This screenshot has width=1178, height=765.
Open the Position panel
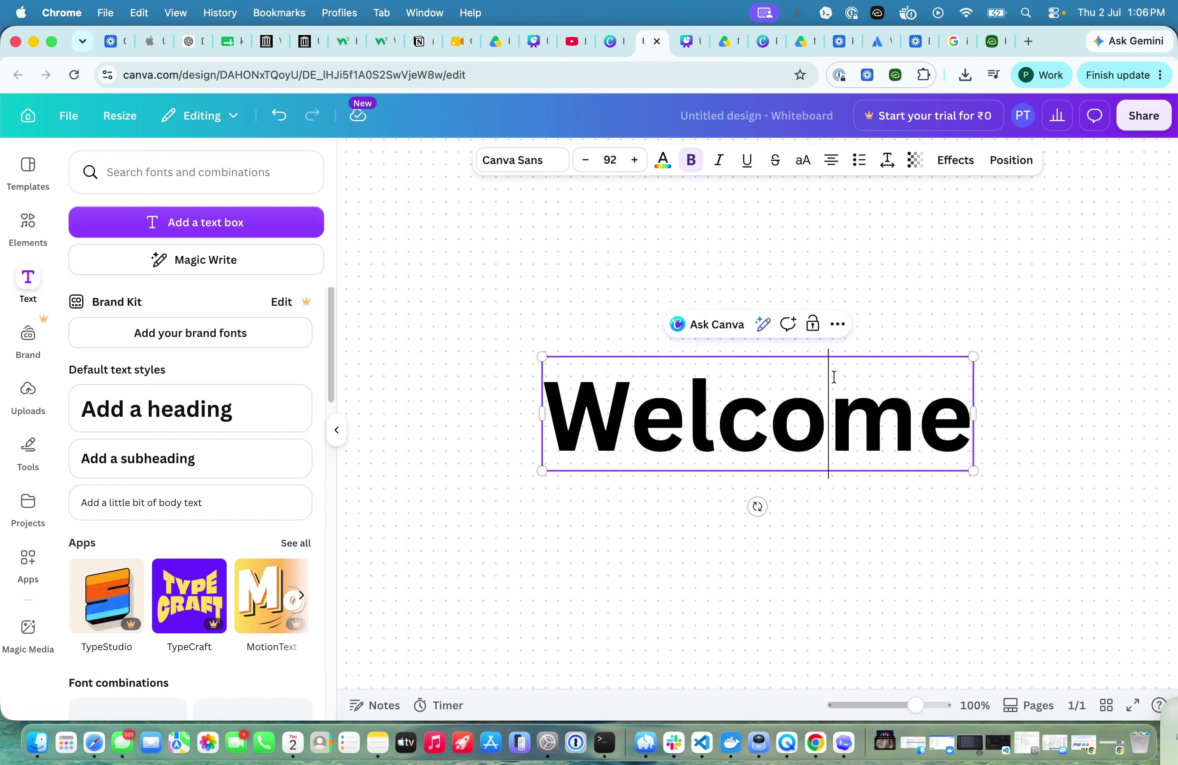(x=1011, y=160)
